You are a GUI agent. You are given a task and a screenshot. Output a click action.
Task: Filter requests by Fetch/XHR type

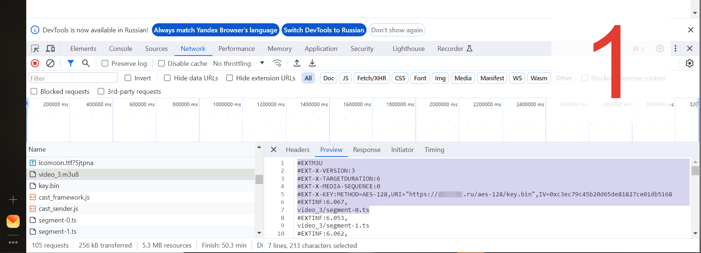(372, 78)
